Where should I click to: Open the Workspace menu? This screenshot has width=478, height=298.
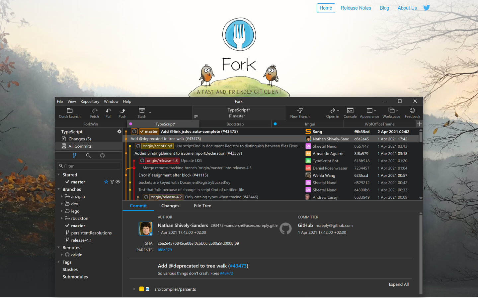coord(391,113)
